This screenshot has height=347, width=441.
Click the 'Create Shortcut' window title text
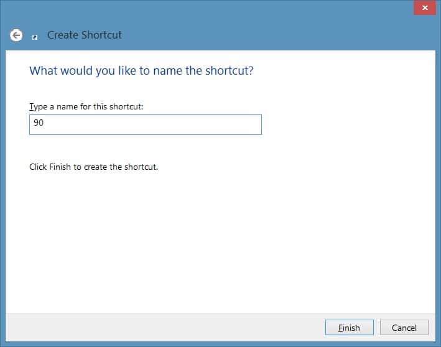click(x=85, y=35)
